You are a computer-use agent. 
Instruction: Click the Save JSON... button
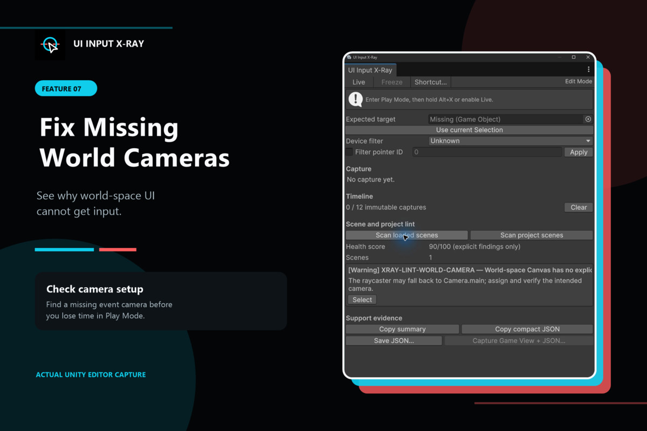[x=394, y=340]
